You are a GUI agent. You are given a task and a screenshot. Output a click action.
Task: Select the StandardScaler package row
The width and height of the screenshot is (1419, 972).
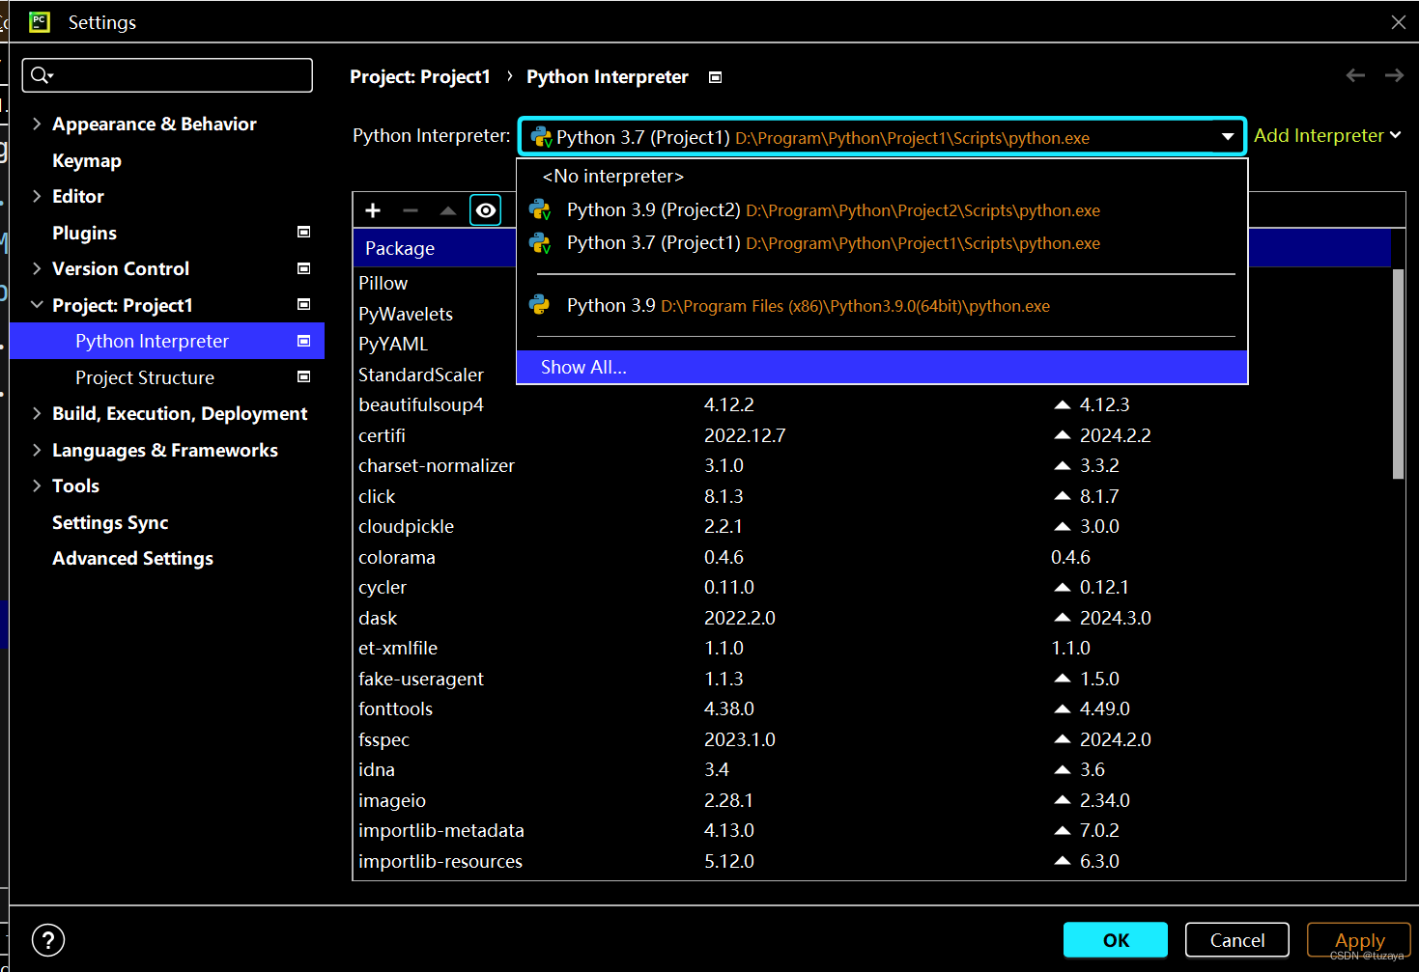tap(435, 375)
